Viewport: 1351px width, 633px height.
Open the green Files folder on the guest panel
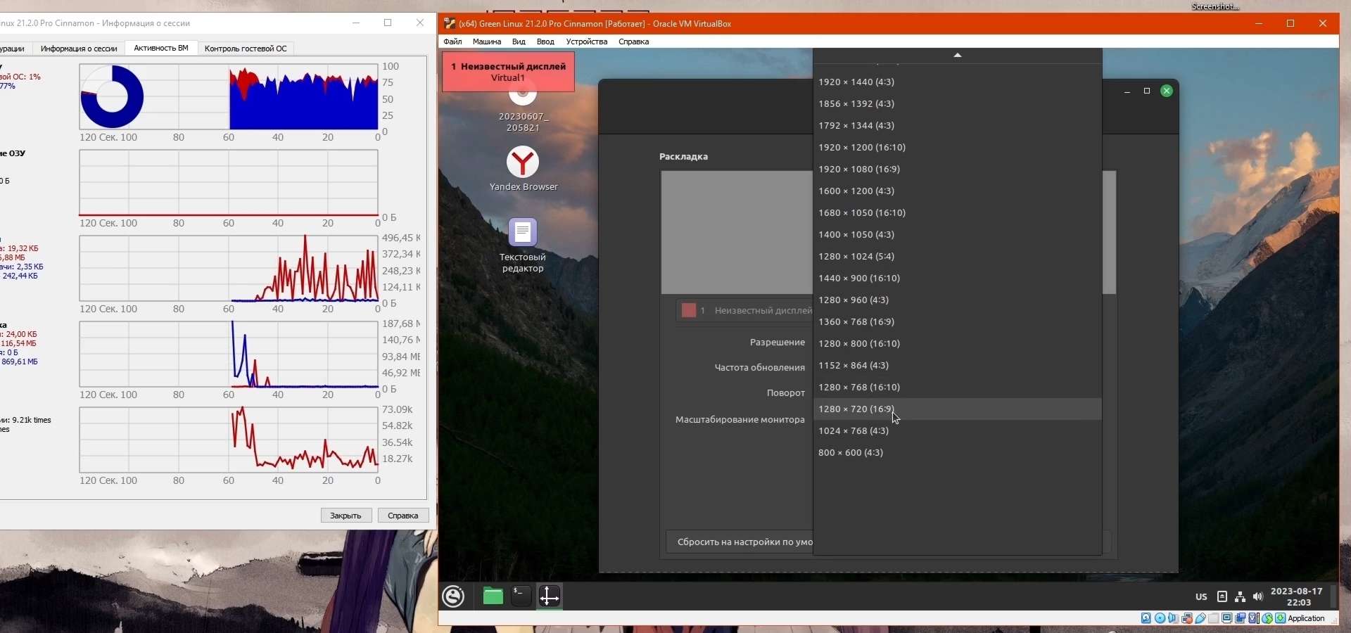coord(493,596)
